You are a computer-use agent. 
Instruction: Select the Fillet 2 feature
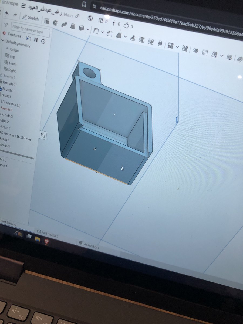(x=4, y=121)
